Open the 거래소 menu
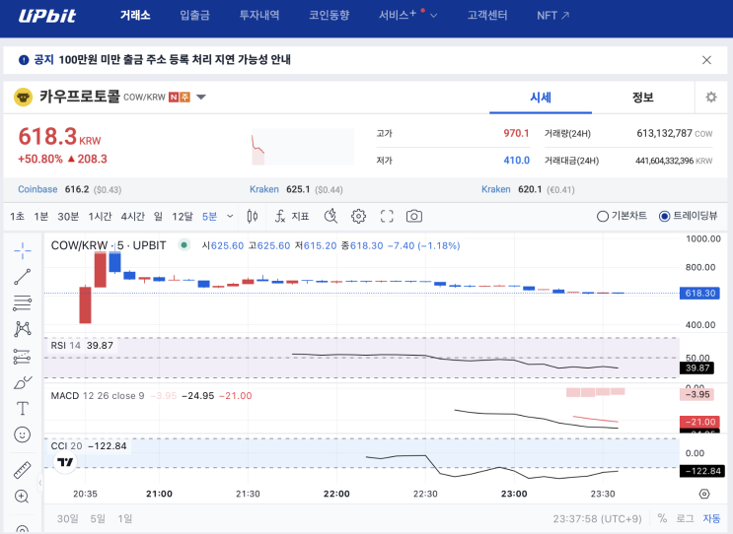Screen dimensions: 733x534 [x=135, y=16]
